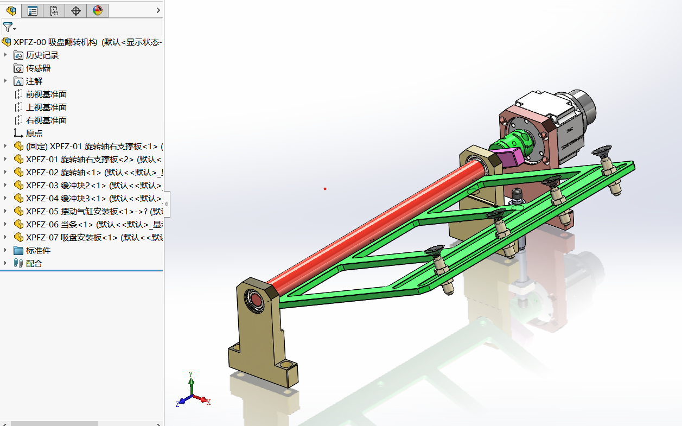
Task: Select the 传感器 tree item
Action: (38, 68)
